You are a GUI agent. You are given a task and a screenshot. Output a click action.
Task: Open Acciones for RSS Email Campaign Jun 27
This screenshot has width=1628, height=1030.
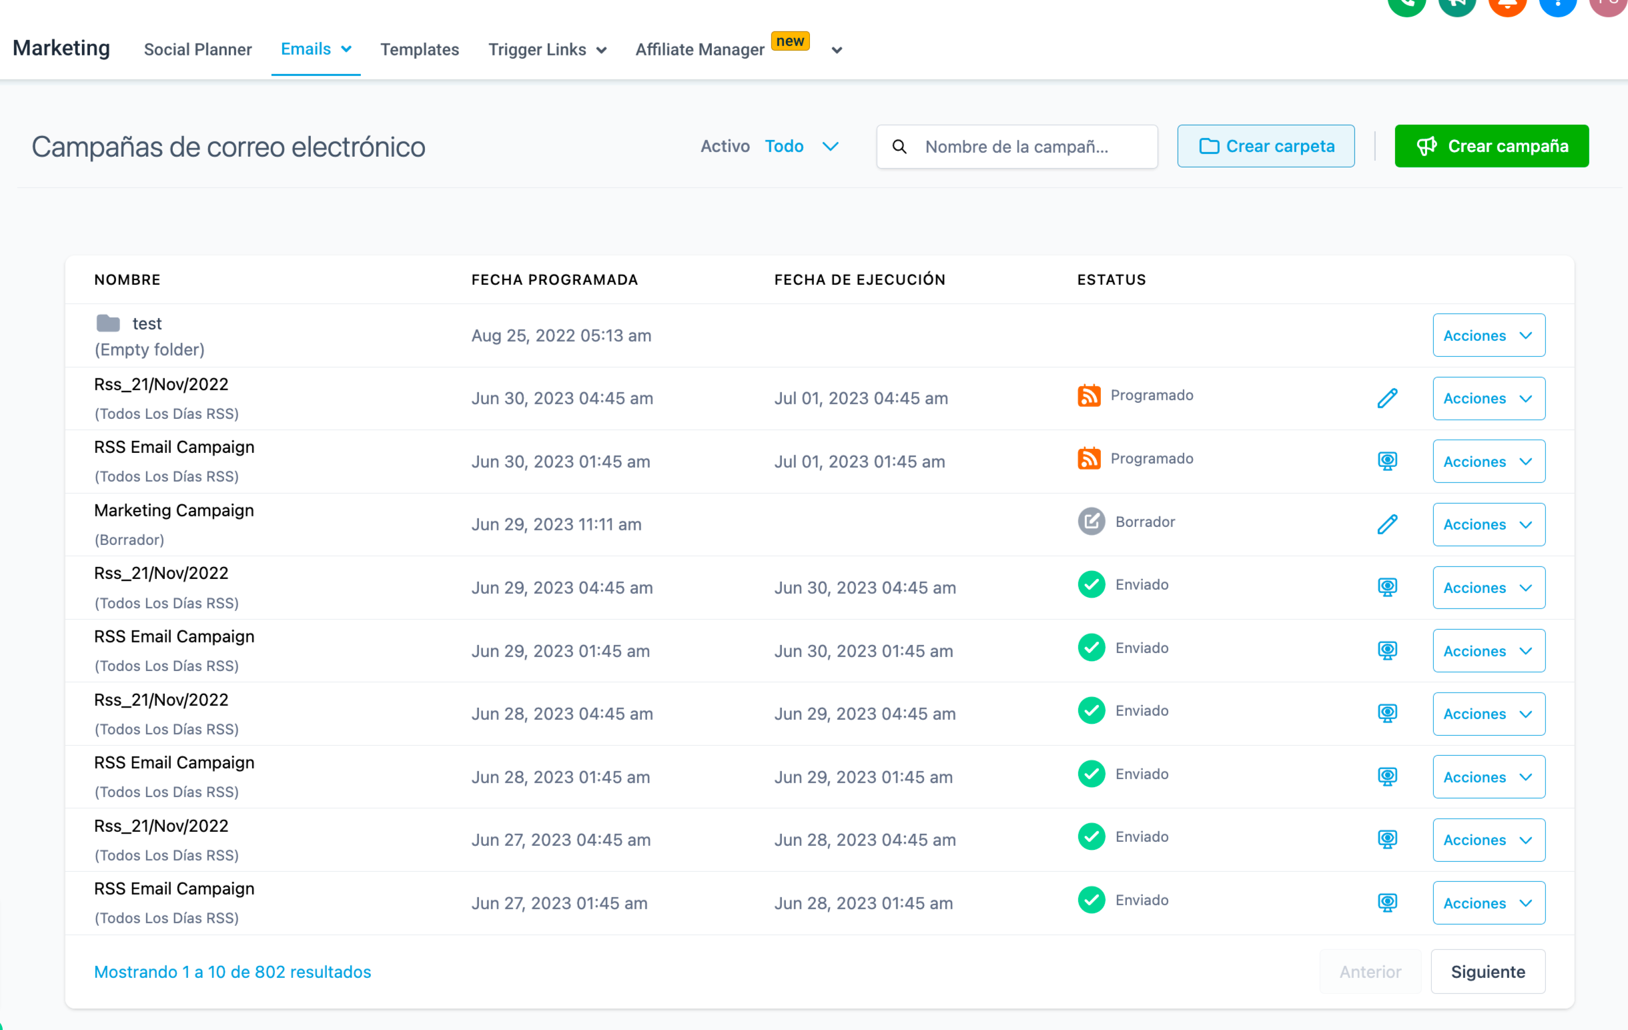click(x=1488, y=903)
